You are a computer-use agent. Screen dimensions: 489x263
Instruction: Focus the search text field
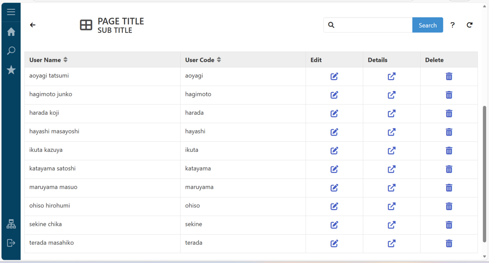(373, 25)
